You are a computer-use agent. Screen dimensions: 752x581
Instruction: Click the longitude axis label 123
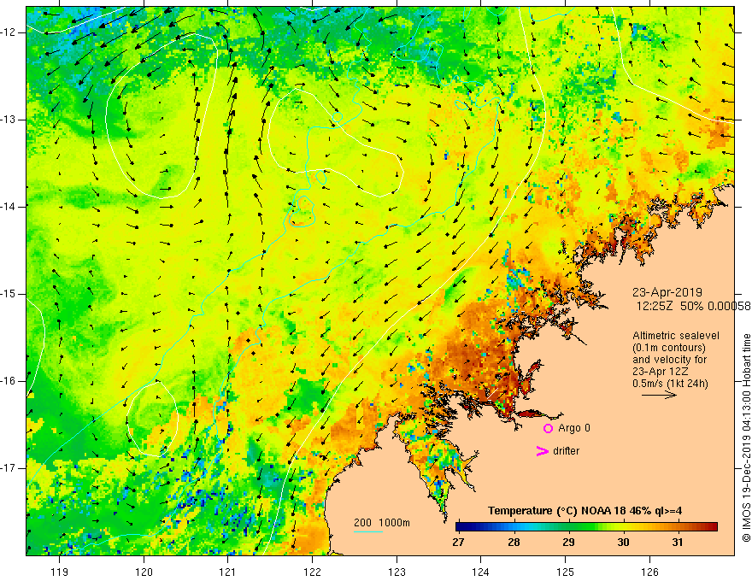(x=397, y=572)
